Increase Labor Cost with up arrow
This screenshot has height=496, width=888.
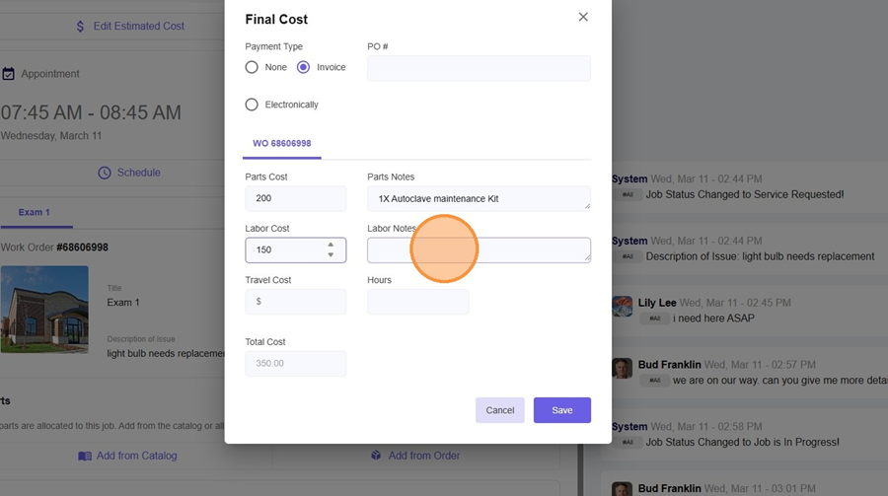[x=331, y=245]
